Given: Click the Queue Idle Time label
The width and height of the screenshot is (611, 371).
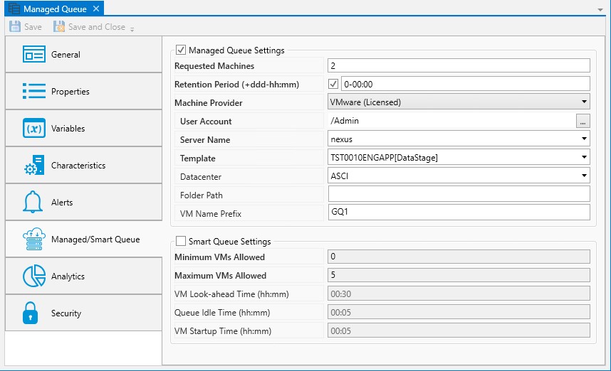Looking at the screenshot, I should (x=222, y=312).
